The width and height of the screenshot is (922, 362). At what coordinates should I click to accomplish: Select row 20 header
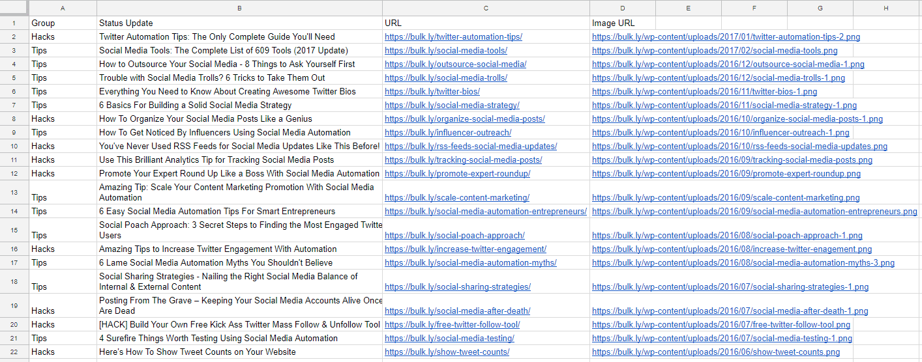[x=14, y=324]
